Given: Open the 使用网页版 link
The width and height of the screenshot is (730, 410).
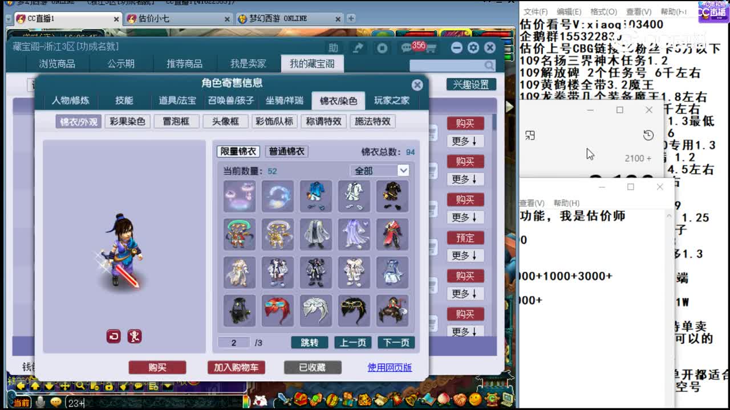Looking at the screenshot, I should (x=390, y=368).
